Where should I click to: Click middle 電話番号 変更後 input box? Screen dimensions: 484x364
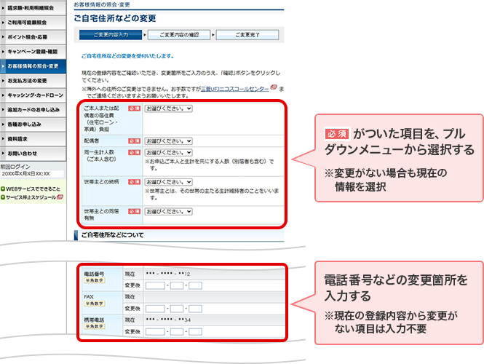pyautogui.click(x=177, y=285)
